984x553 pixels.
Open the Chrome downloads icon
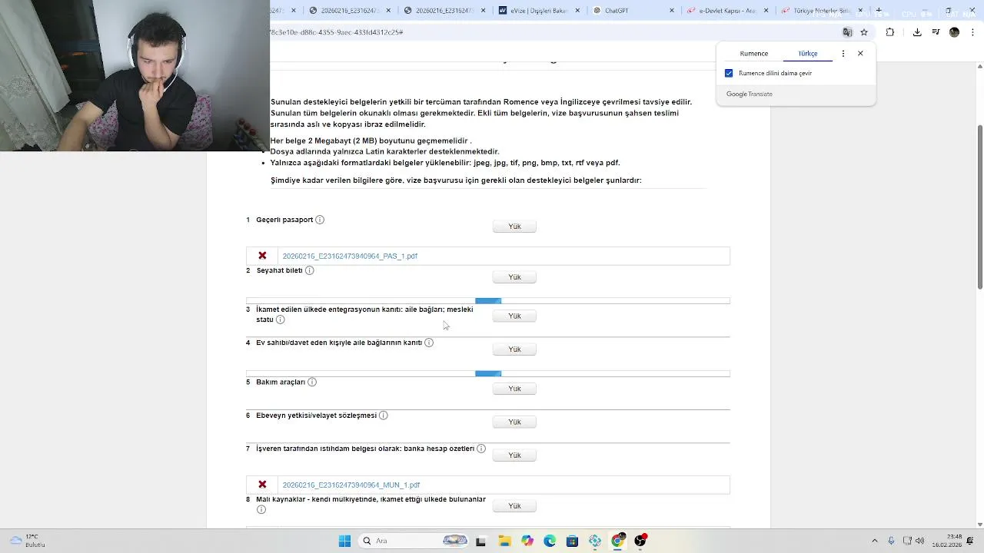(917, 32)
